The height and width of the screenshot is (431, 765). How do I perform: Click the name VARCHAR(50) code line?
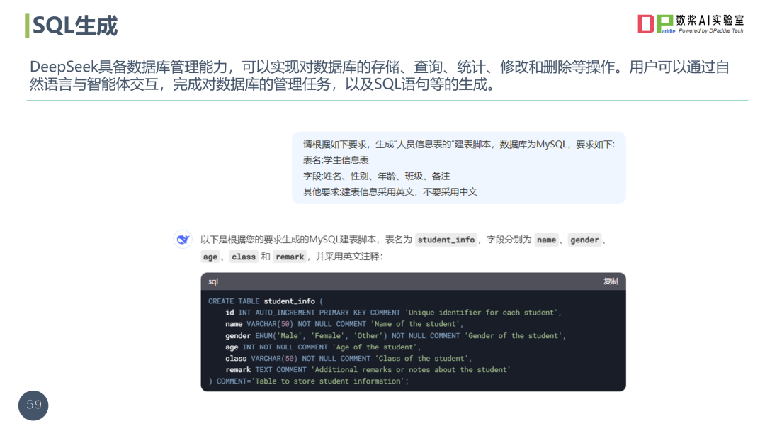point(344,324)
